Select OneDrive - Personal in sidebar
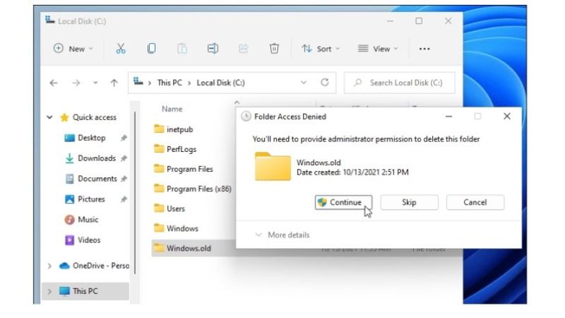This screenshot has height=318, width=565. click(94, 266)
